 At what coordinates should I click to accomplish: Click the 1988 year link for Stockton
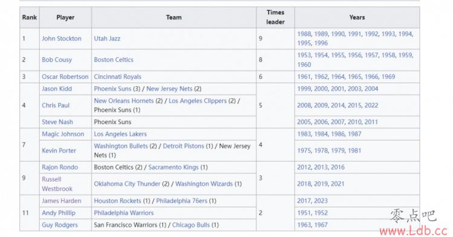pyautogui.click(x=304, y=34)
